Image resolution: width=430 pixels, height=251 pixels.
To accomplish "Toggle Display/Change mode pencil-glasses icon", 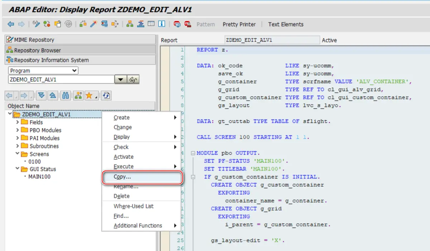I will [x=36, y=24].
